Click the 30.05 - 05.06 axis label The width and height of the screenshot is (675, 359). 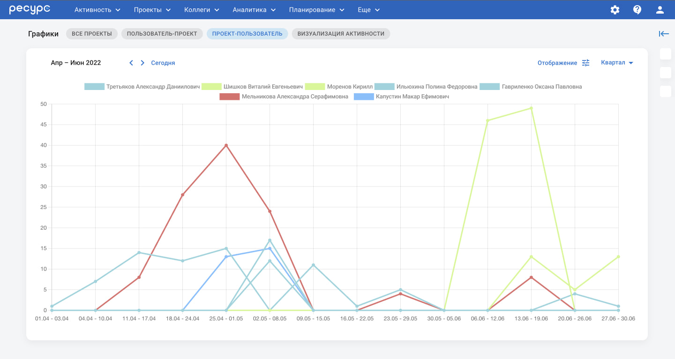click(444, 319)
